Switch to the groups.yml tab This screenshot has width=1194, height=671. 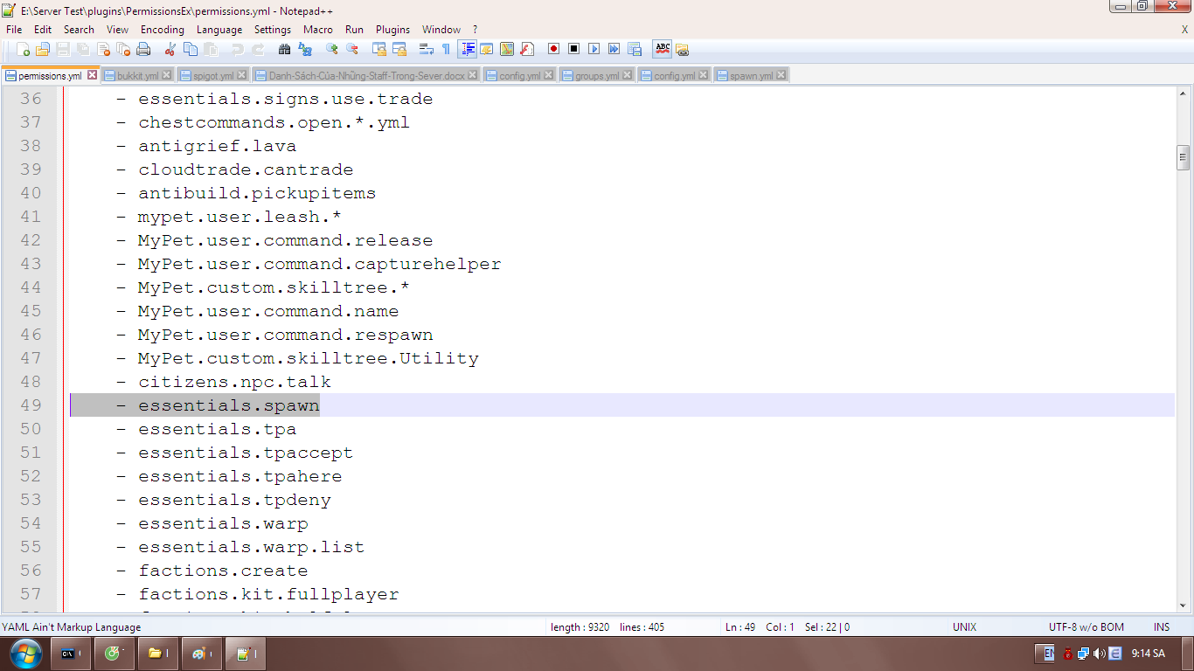(597, 76)
